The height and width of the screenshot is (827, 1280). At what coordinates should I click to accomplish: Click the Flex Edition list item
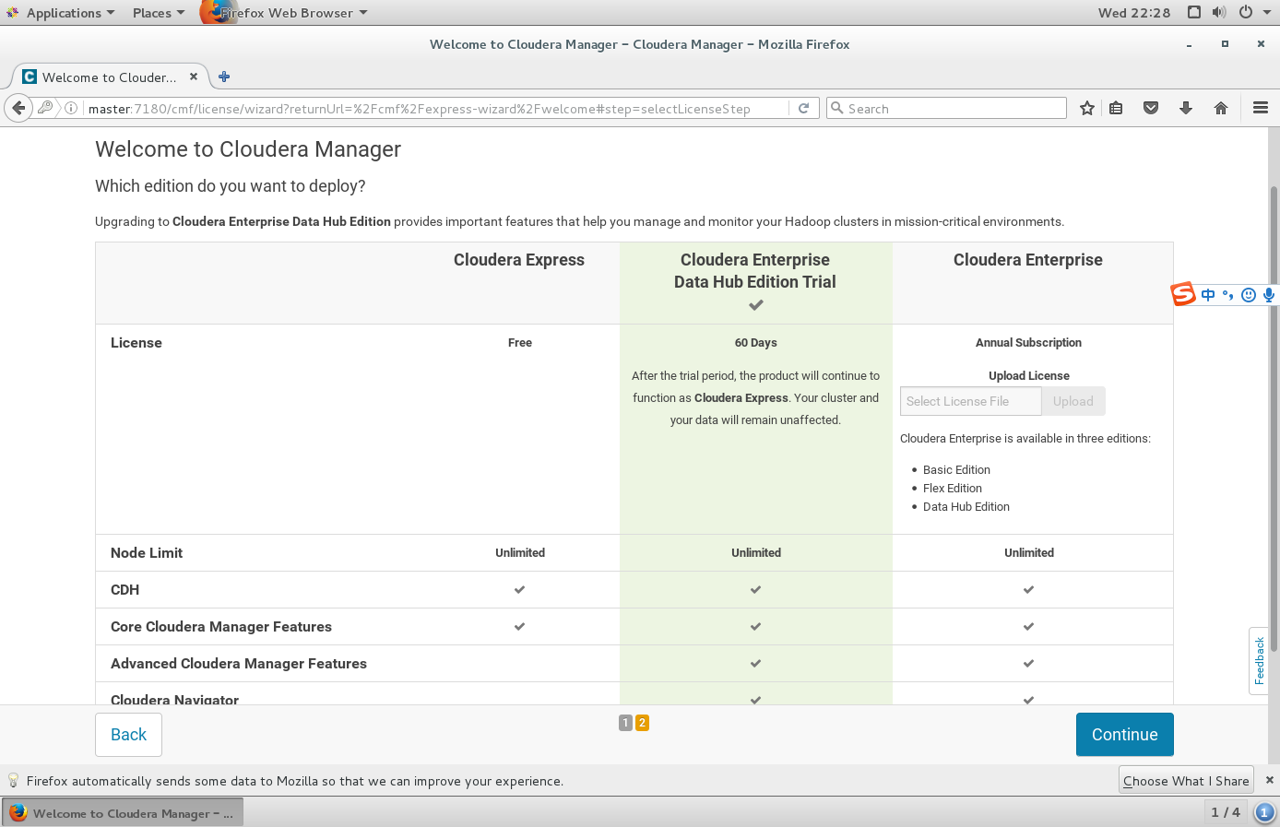953,488
